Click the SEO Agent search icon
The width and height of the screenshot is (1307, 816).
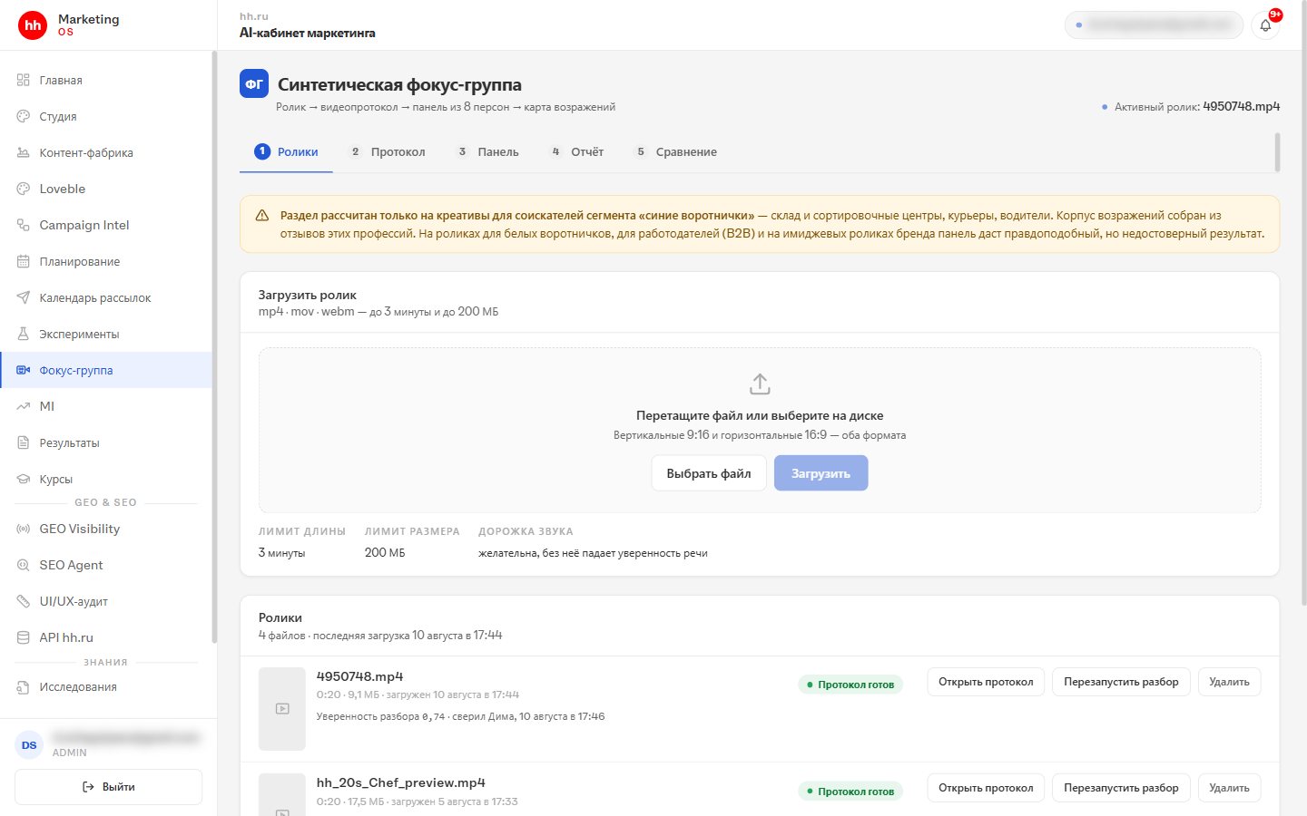[x=24, y=565]
